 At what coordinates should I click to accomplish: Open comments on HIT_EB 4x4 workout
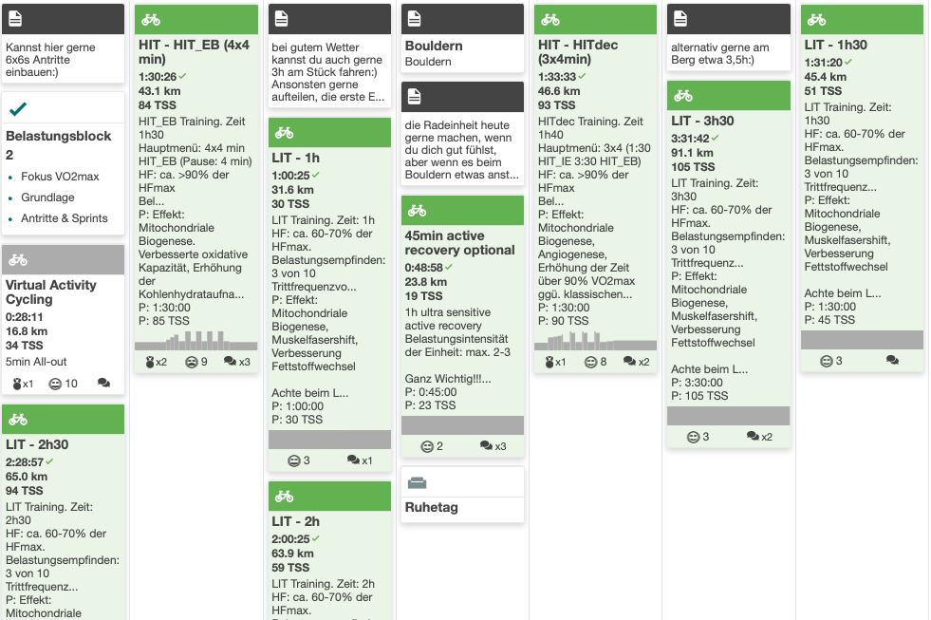coord(237,362)
